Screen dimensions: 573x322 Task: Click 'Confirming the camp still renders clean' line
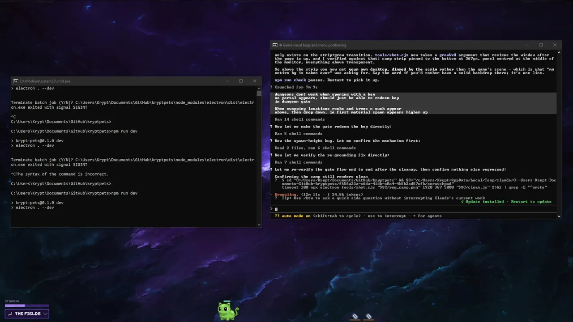(321, 177)
